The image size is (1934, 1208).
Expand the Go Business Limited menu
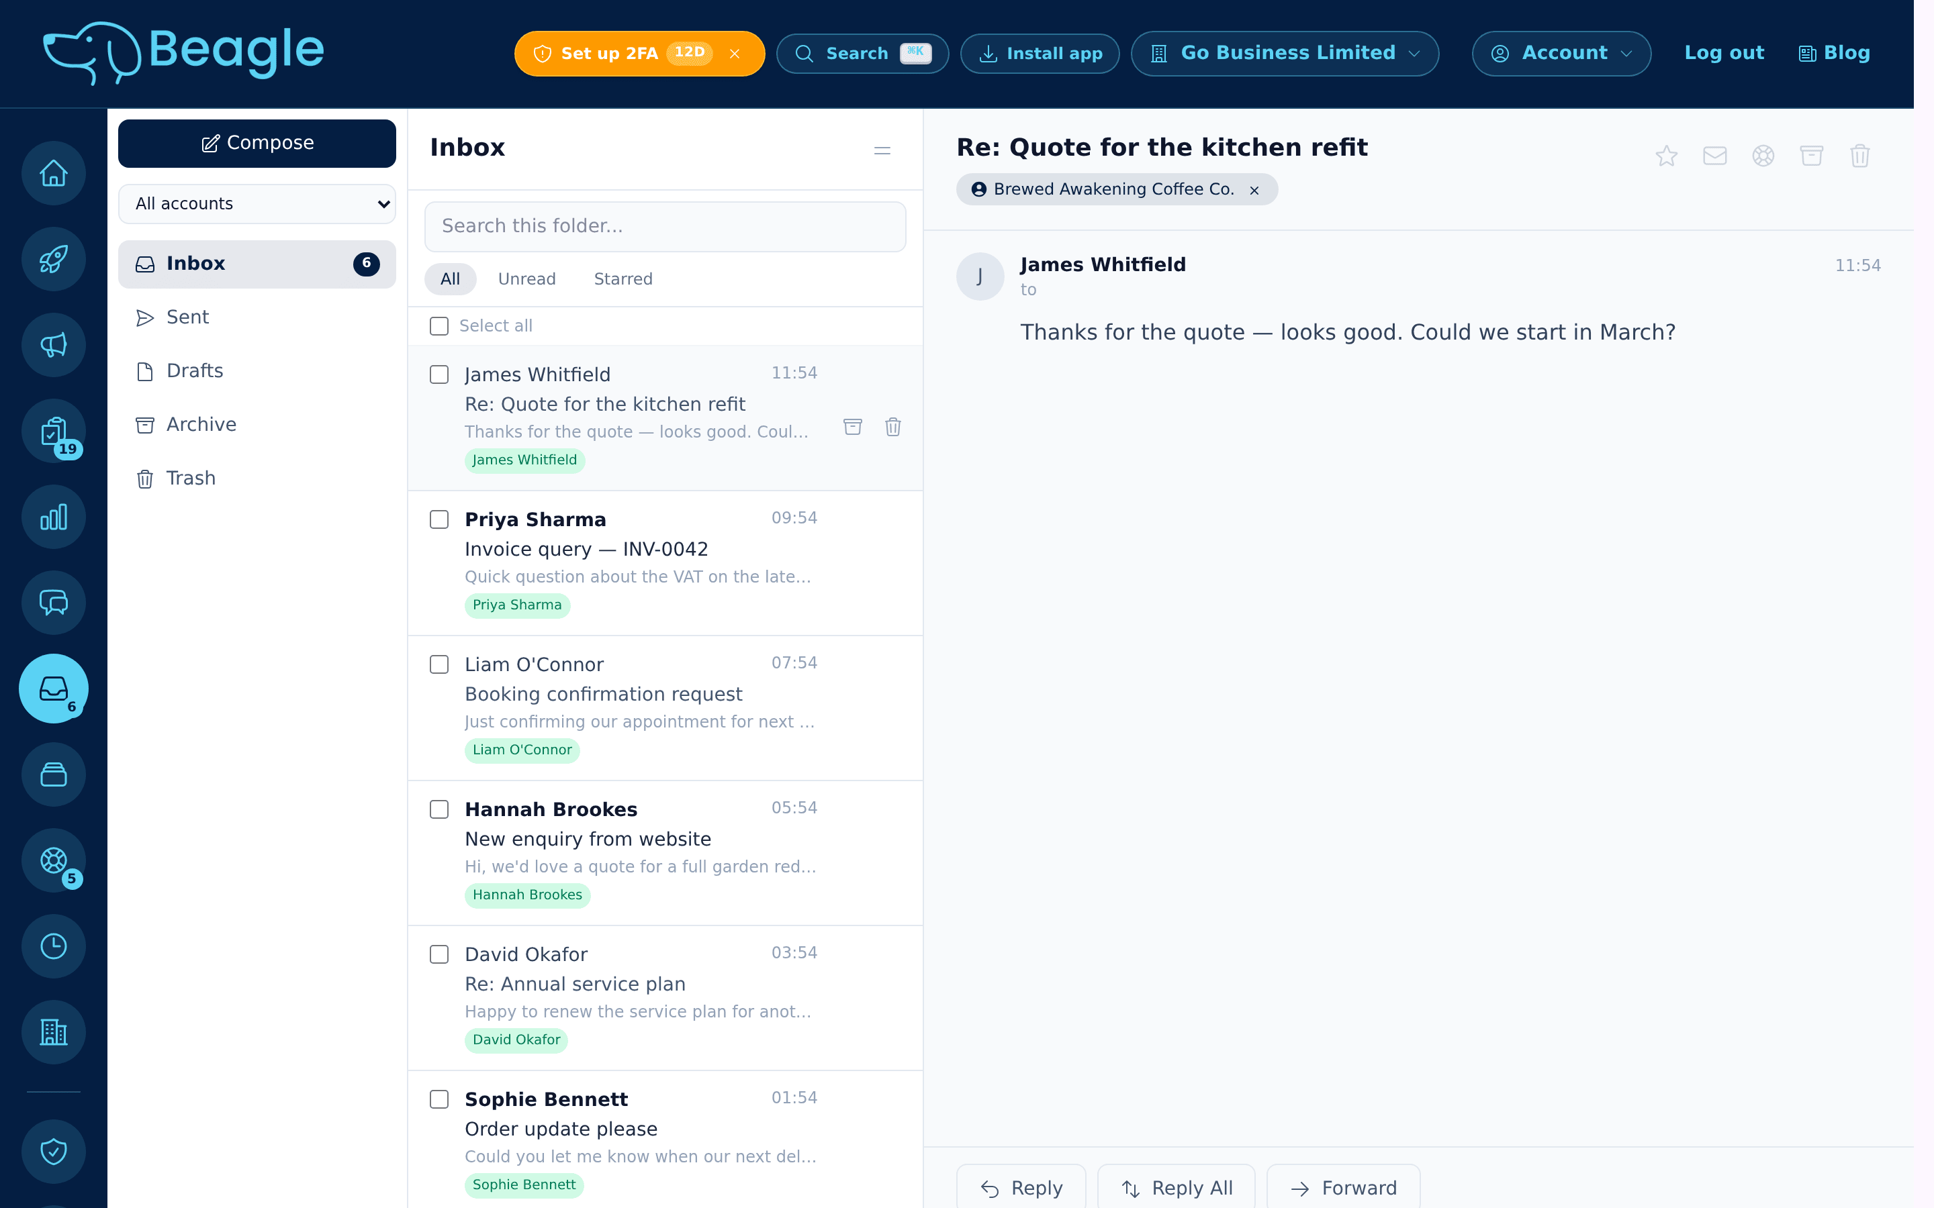[1285, 54]
